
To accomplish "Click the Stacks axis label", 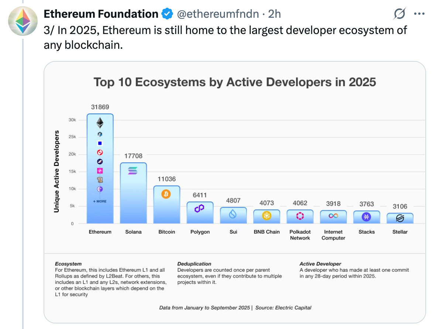I will (367, 232).
